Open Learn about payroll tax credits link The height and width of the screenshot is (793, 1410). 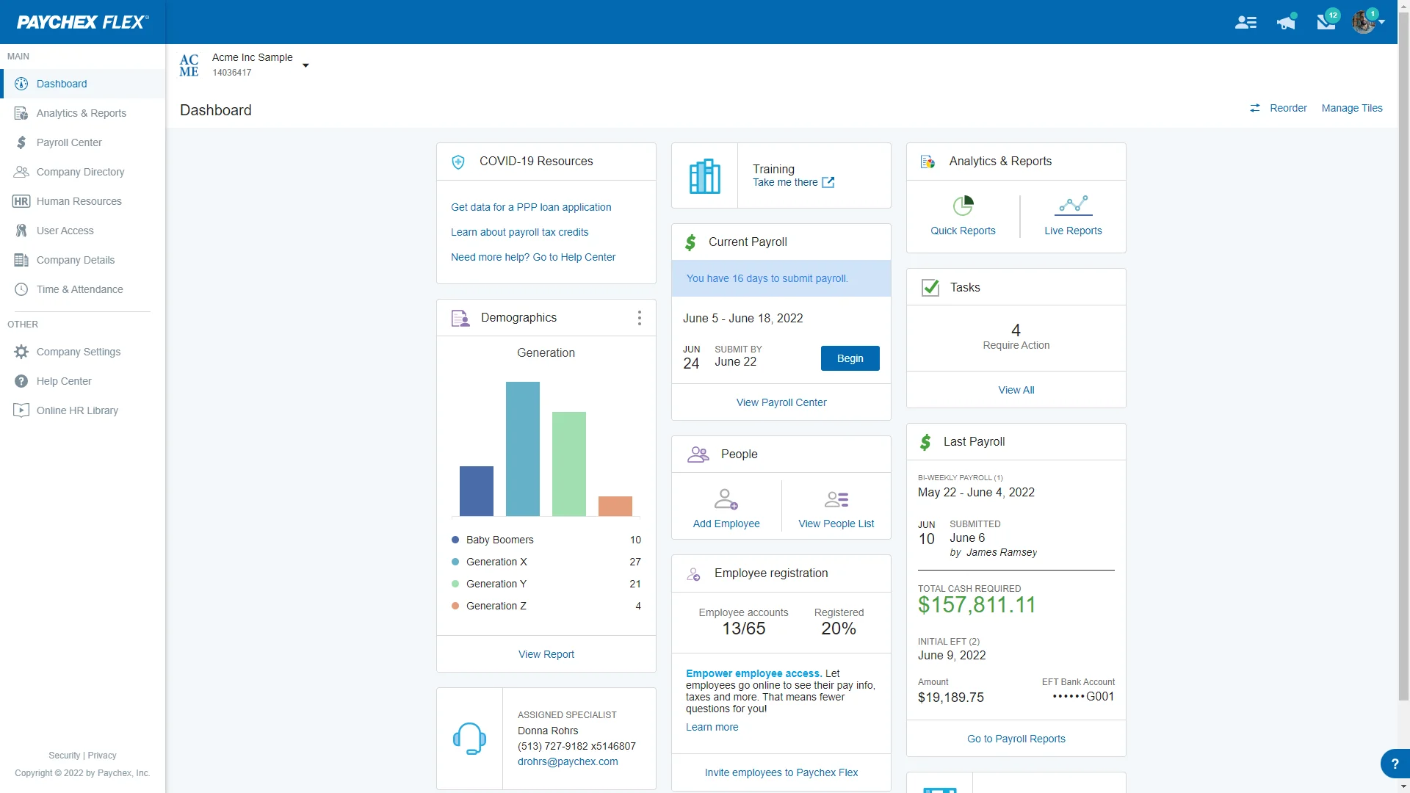[x=520, y=232]
